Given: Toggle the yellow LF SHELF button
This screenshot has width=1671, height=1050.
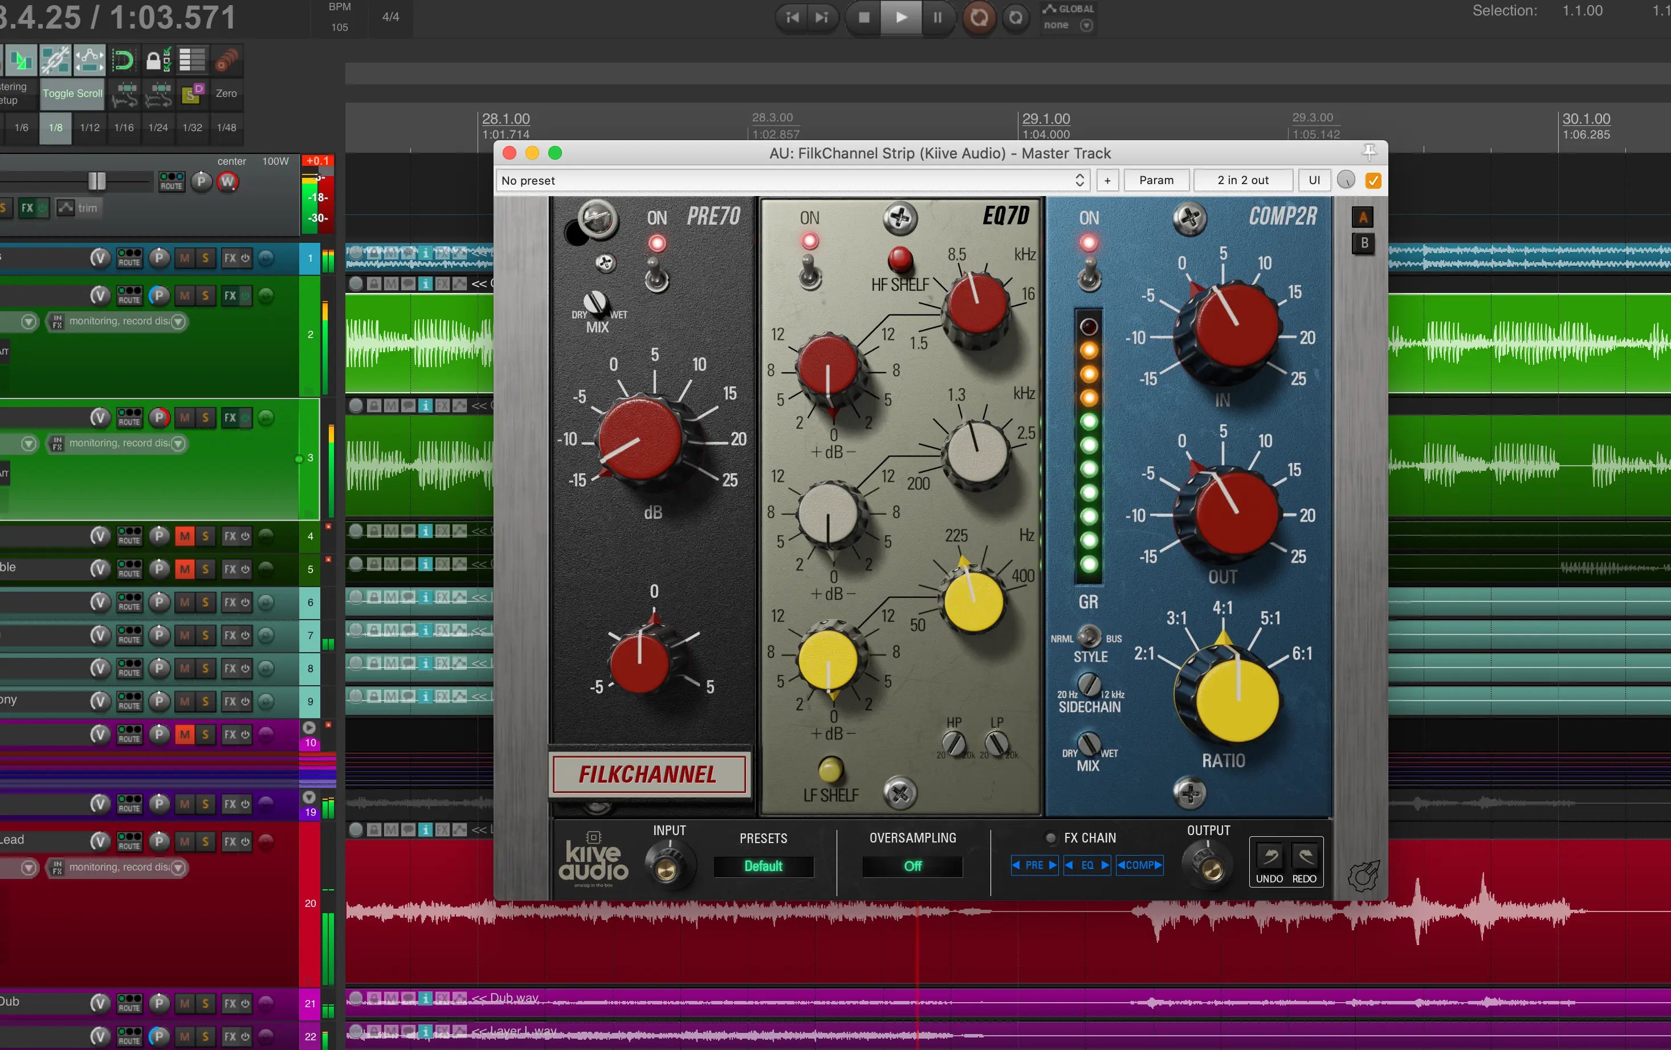Looking at the screenshot, I should coord(830,769).
